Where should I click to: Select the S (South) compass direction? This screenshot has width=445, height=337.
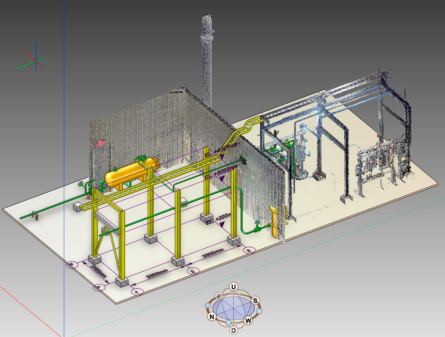(x=256, y=300)
